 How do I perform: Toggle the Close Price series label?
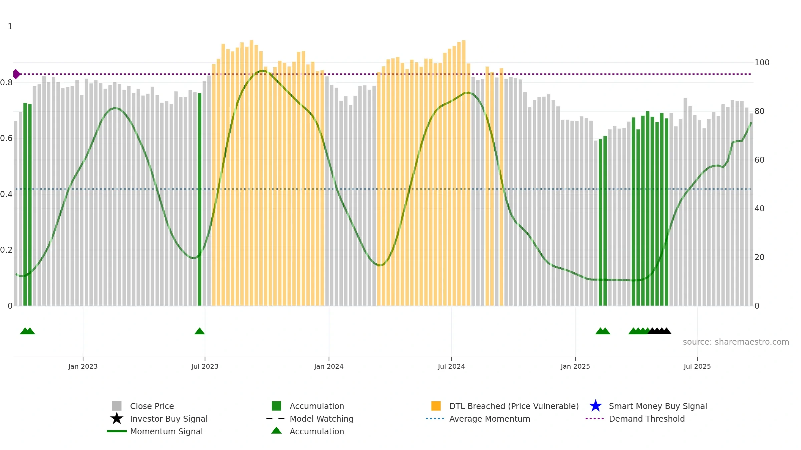coord(152,406)
